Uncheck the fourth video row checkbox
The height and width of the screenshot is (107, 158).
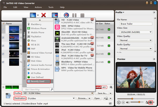click(x=3, y=54)
